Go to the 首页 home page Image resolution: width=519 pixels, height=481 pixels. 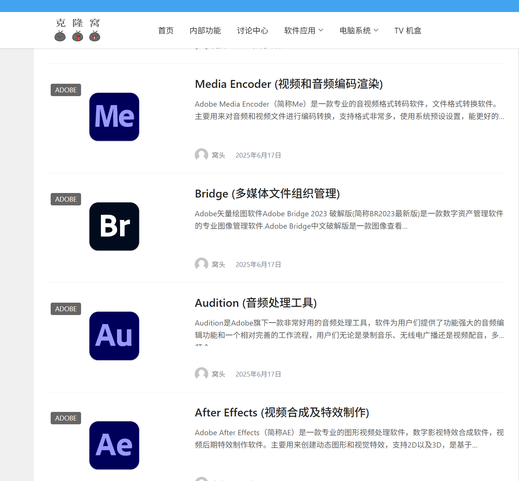pos(166,30)
